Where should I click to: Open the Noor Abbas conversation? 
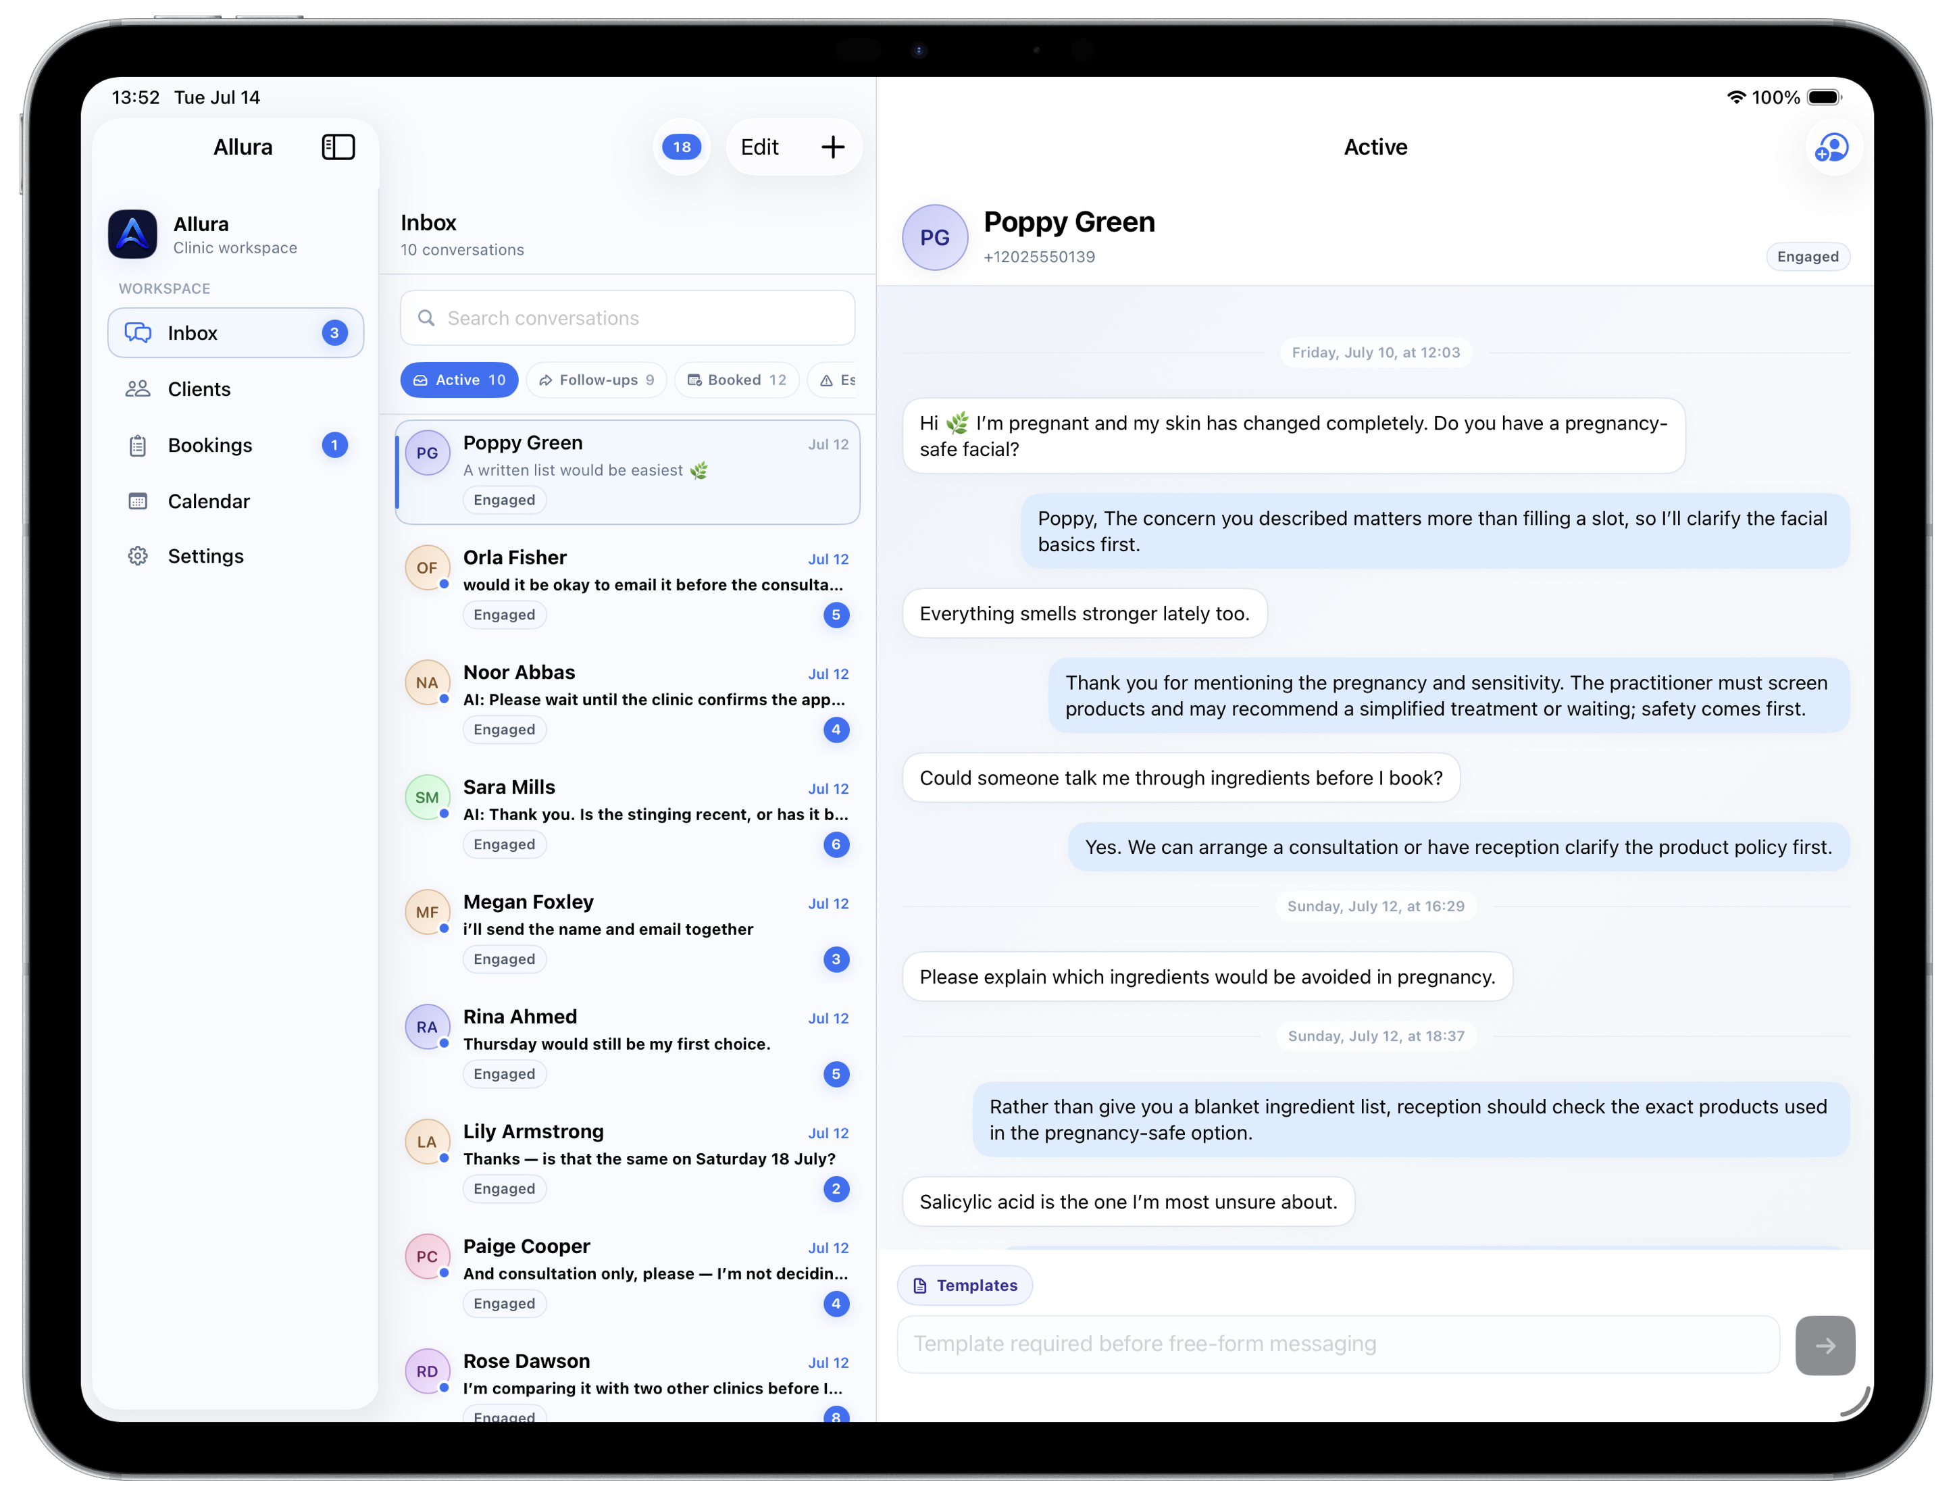tap(628, 702)
